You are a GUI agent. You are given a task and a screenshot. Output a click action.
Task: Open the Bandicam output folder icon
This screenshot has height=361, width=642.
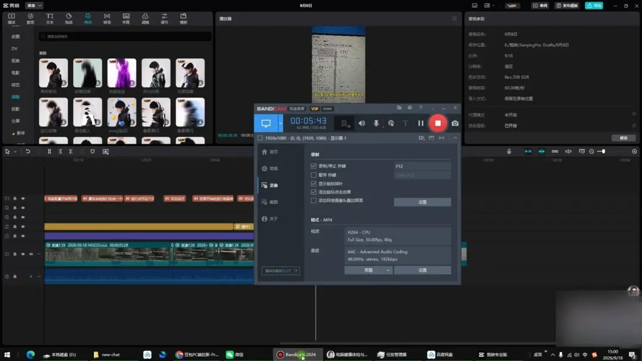[x=399, y=107]
